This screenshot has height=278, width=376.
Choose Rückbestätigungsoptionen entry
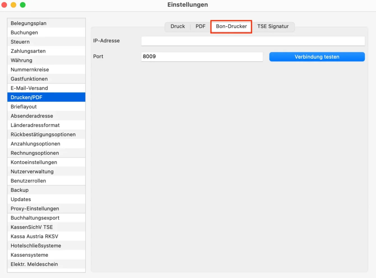(46, 134)
